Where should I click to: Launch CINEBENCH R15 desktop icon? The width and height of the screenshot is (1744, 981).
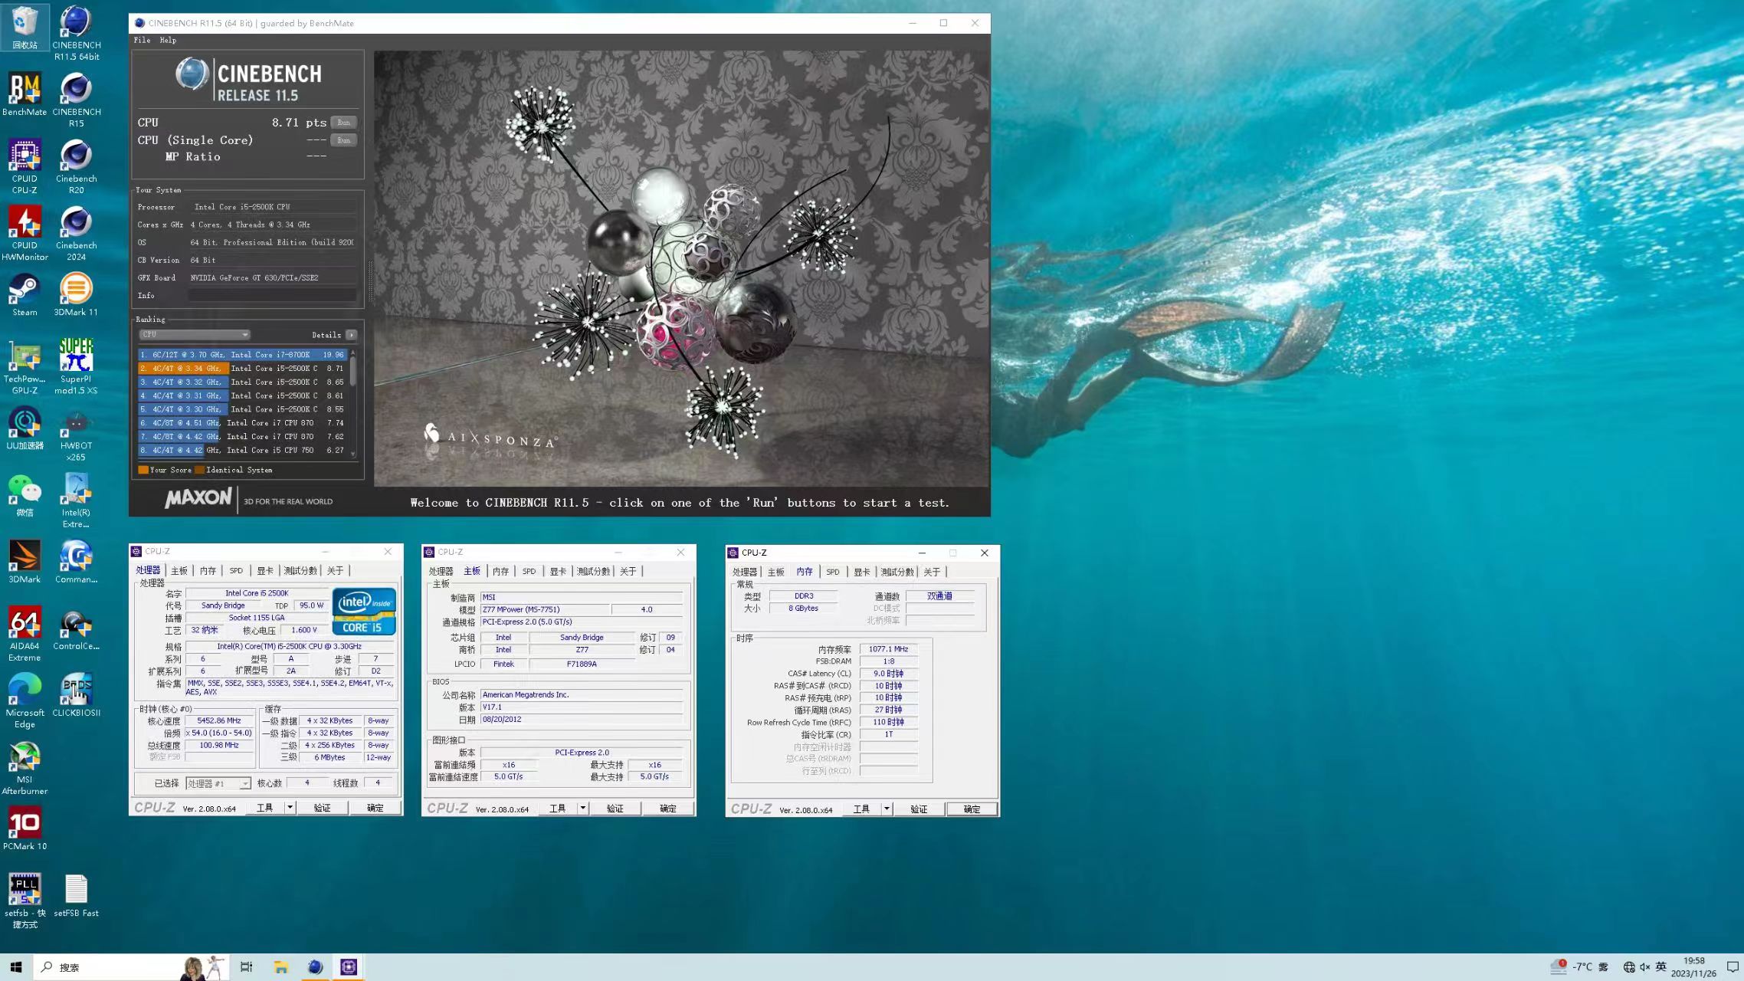(76, 100)
